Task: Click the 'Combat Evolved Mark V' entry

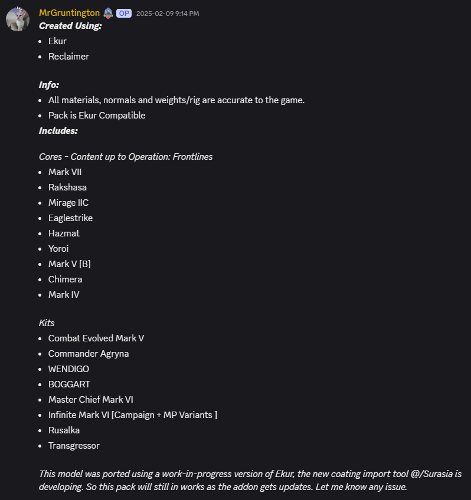Action: (96, 338)
